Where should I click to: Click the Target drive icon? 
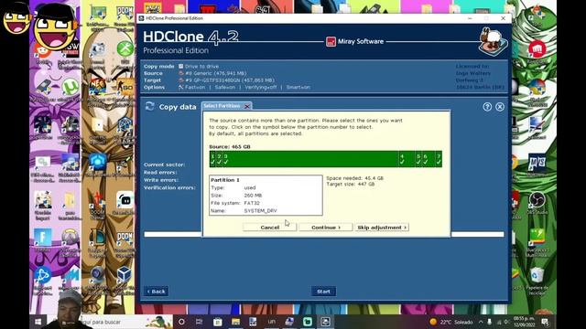tap(181, 80)
